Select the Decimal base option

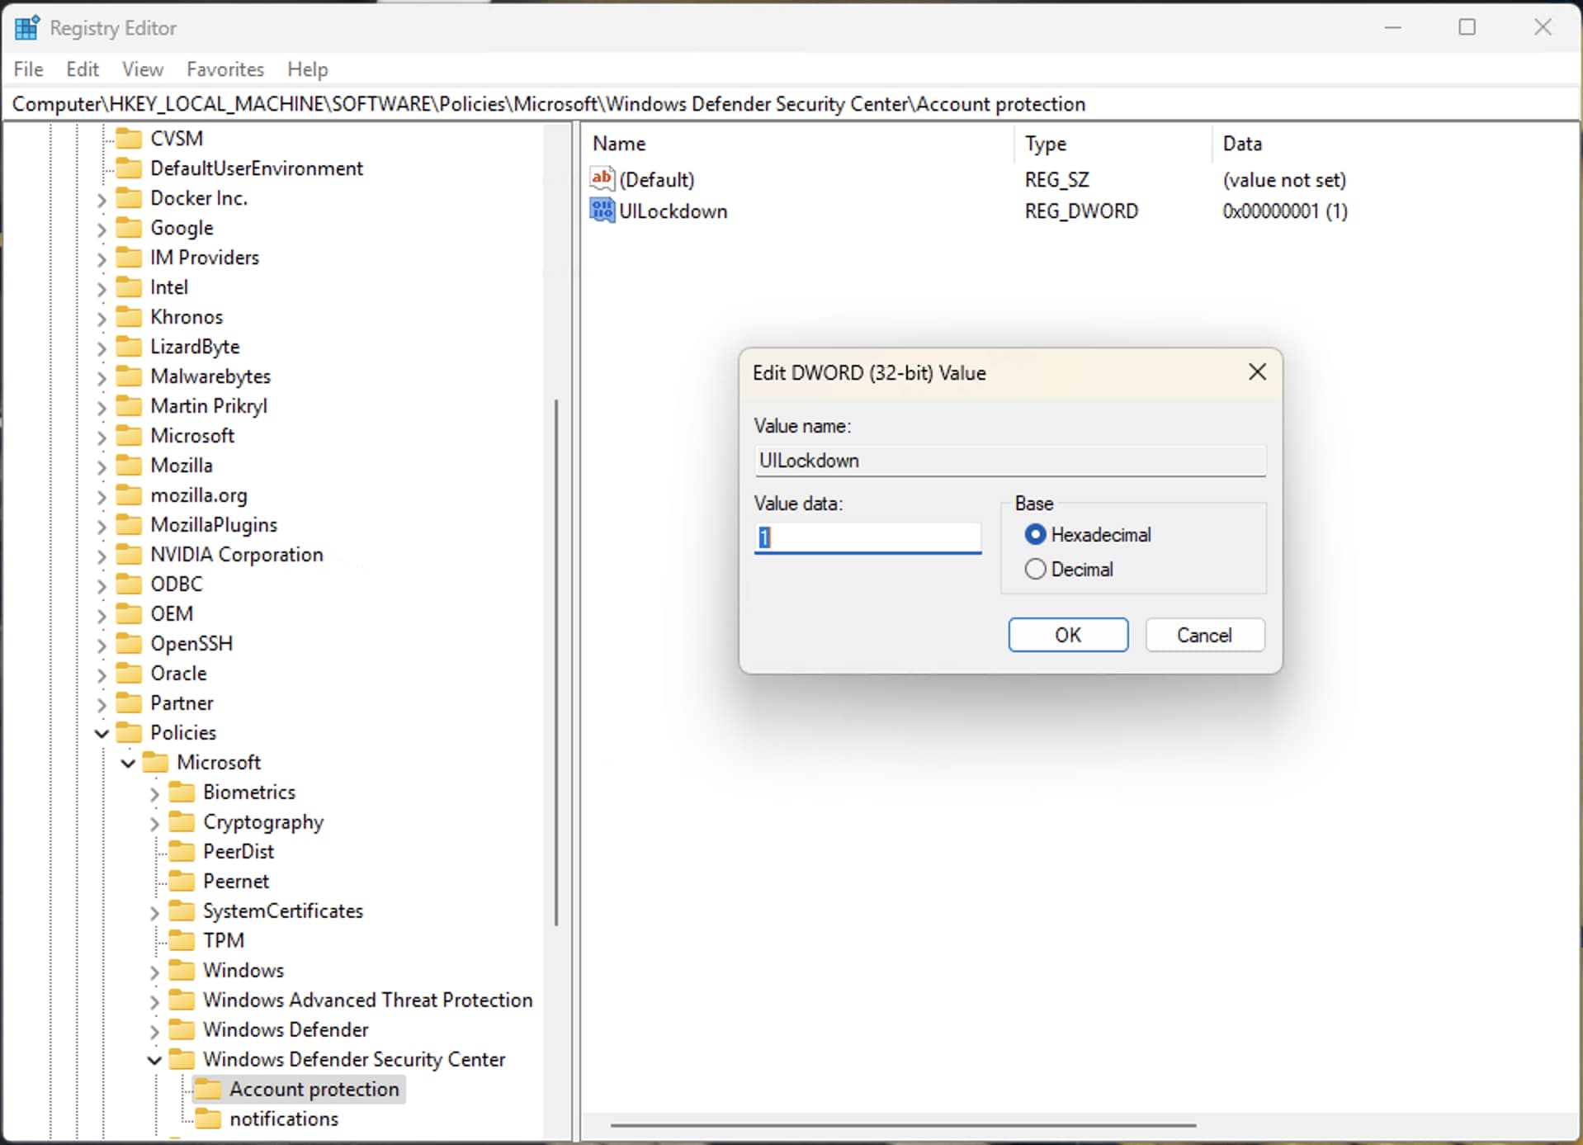[1035, 570]
